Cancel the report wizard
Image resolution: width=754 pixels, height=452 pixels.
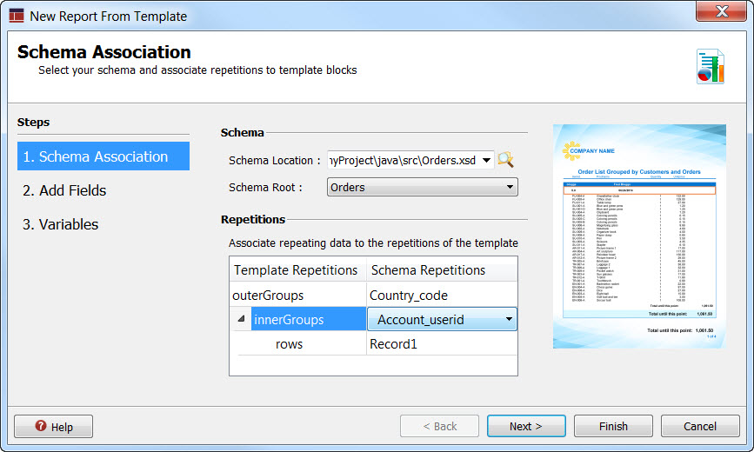[x=700, y=426]
